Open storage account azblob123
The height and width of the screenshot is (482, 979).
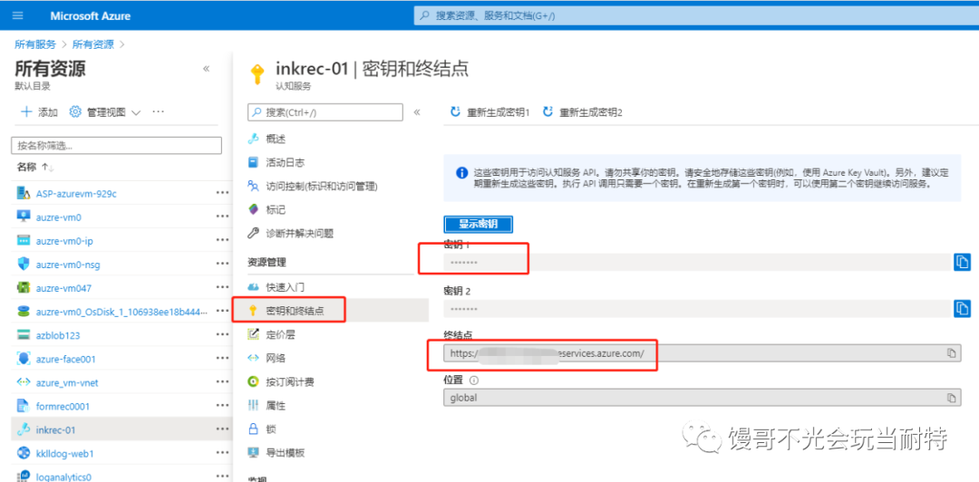point(58,335)
